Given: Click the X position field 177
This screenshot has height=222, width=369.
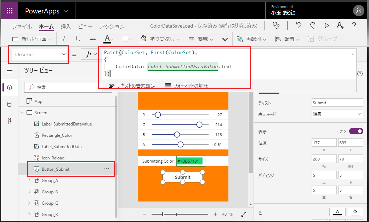Looking at the screenshot, I should pos(324,142).
